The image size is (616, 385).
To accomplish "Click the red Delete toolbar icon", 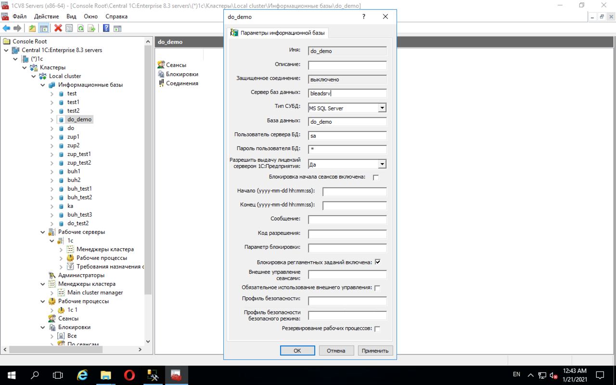I will 58,28.
